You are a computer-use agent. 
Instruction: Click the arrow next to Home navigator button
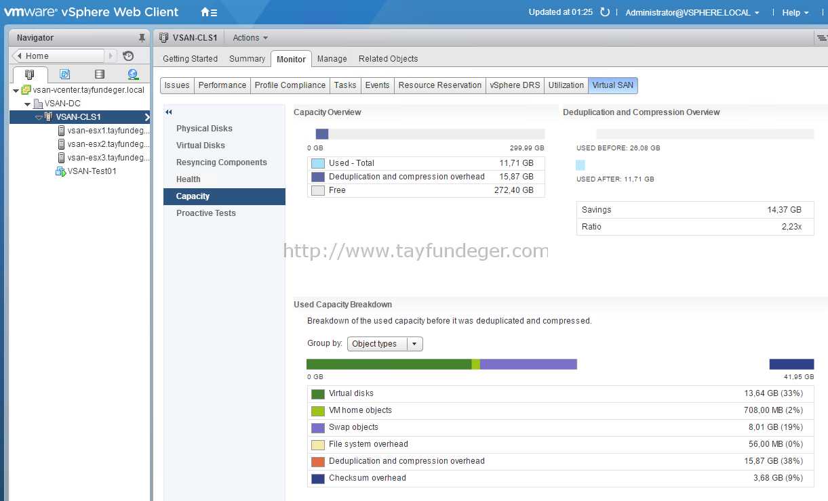point(112,56)
